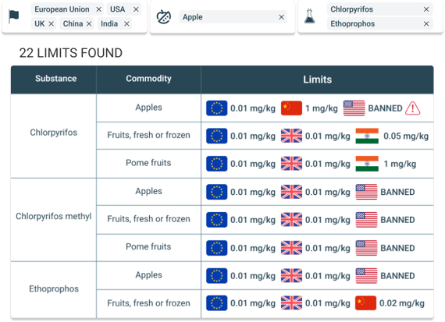This screenshot has height=322, width=445.
Task: Click EU flag in Chlorpyrifos Pome fruits row
Action: pos(216,164)
